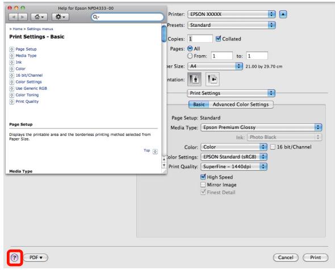Toggle the Collated checkbox
The width and height of the screenshot is (335, 270).
(218, 39)
